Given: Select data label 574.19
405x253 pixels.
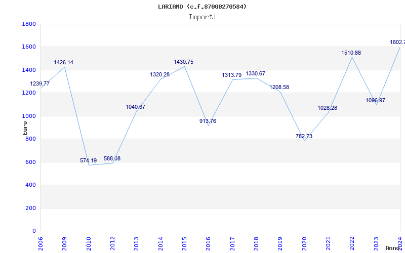Looking at the screenshot, I should click(x=88, y=160).
